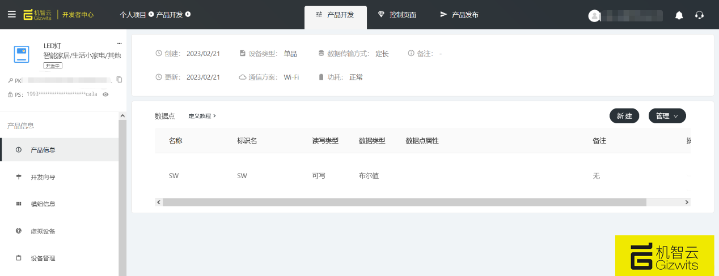Click the 可写 cell in SW row
This screenshot has height=276, width=719.
click(x=319, y=176)
